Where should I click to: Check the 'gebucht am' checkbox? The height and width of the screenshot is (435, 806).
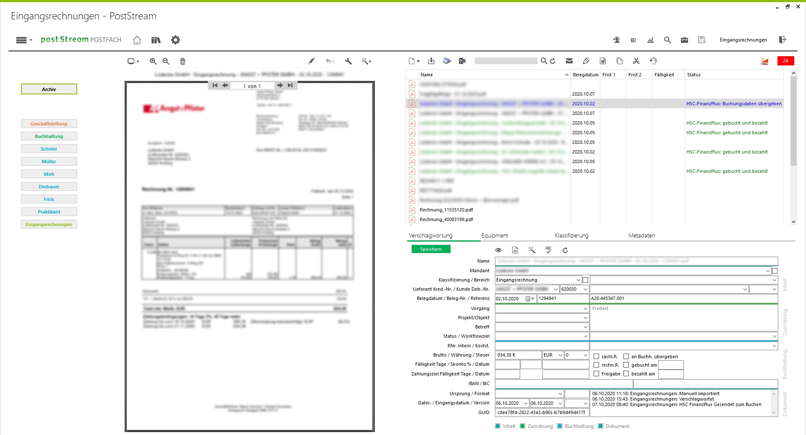coord(626,365)
